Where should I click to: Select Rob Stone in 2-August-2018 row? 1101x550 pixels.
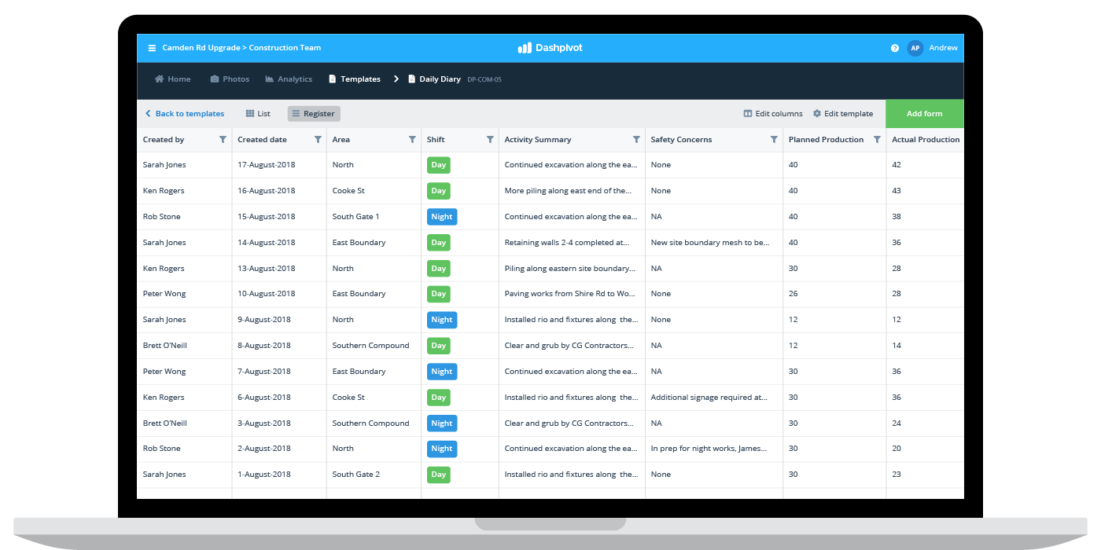pos(161,449)
